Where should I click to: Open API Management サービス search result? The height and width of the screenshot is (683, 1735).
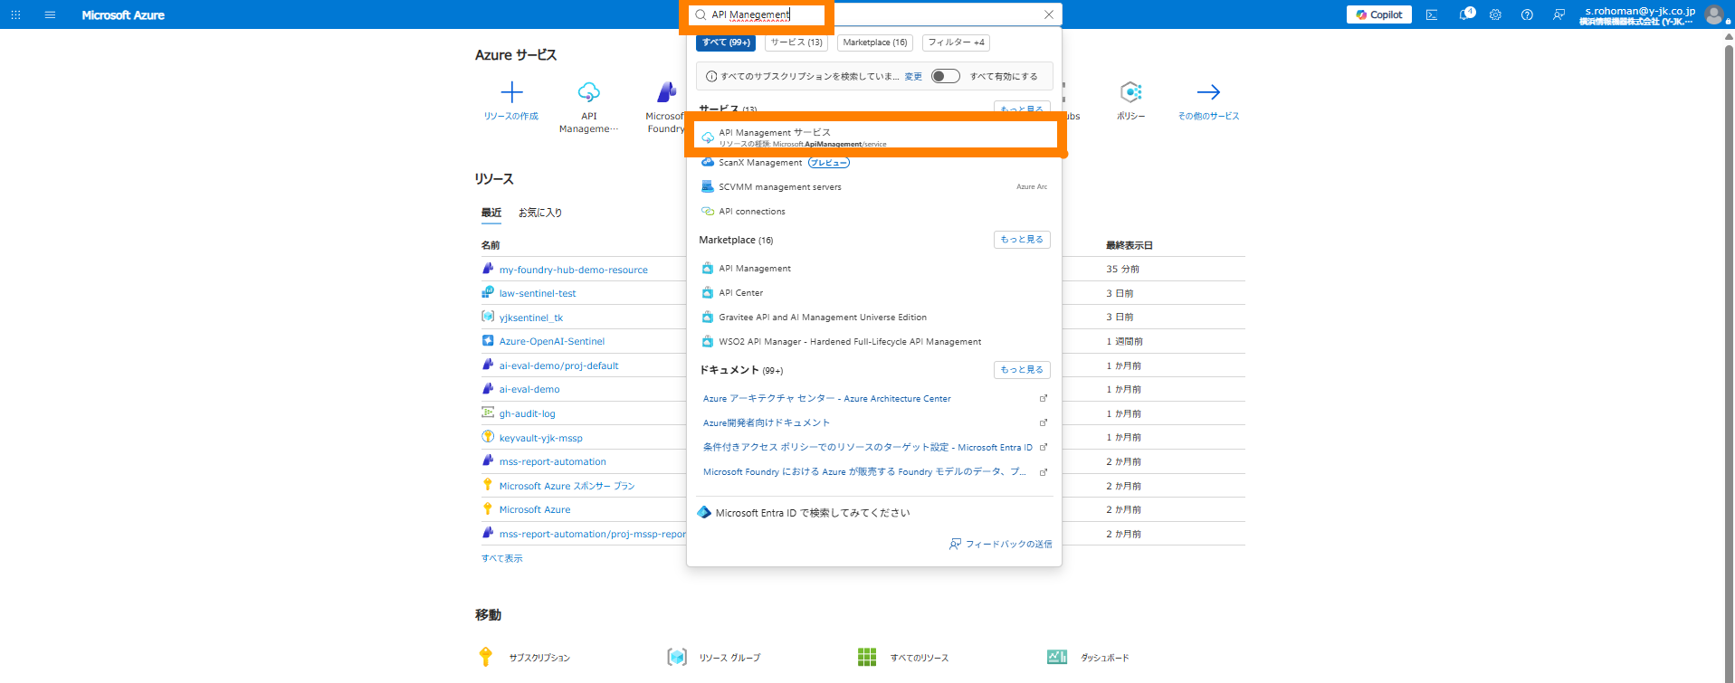[x=873, y=138]
